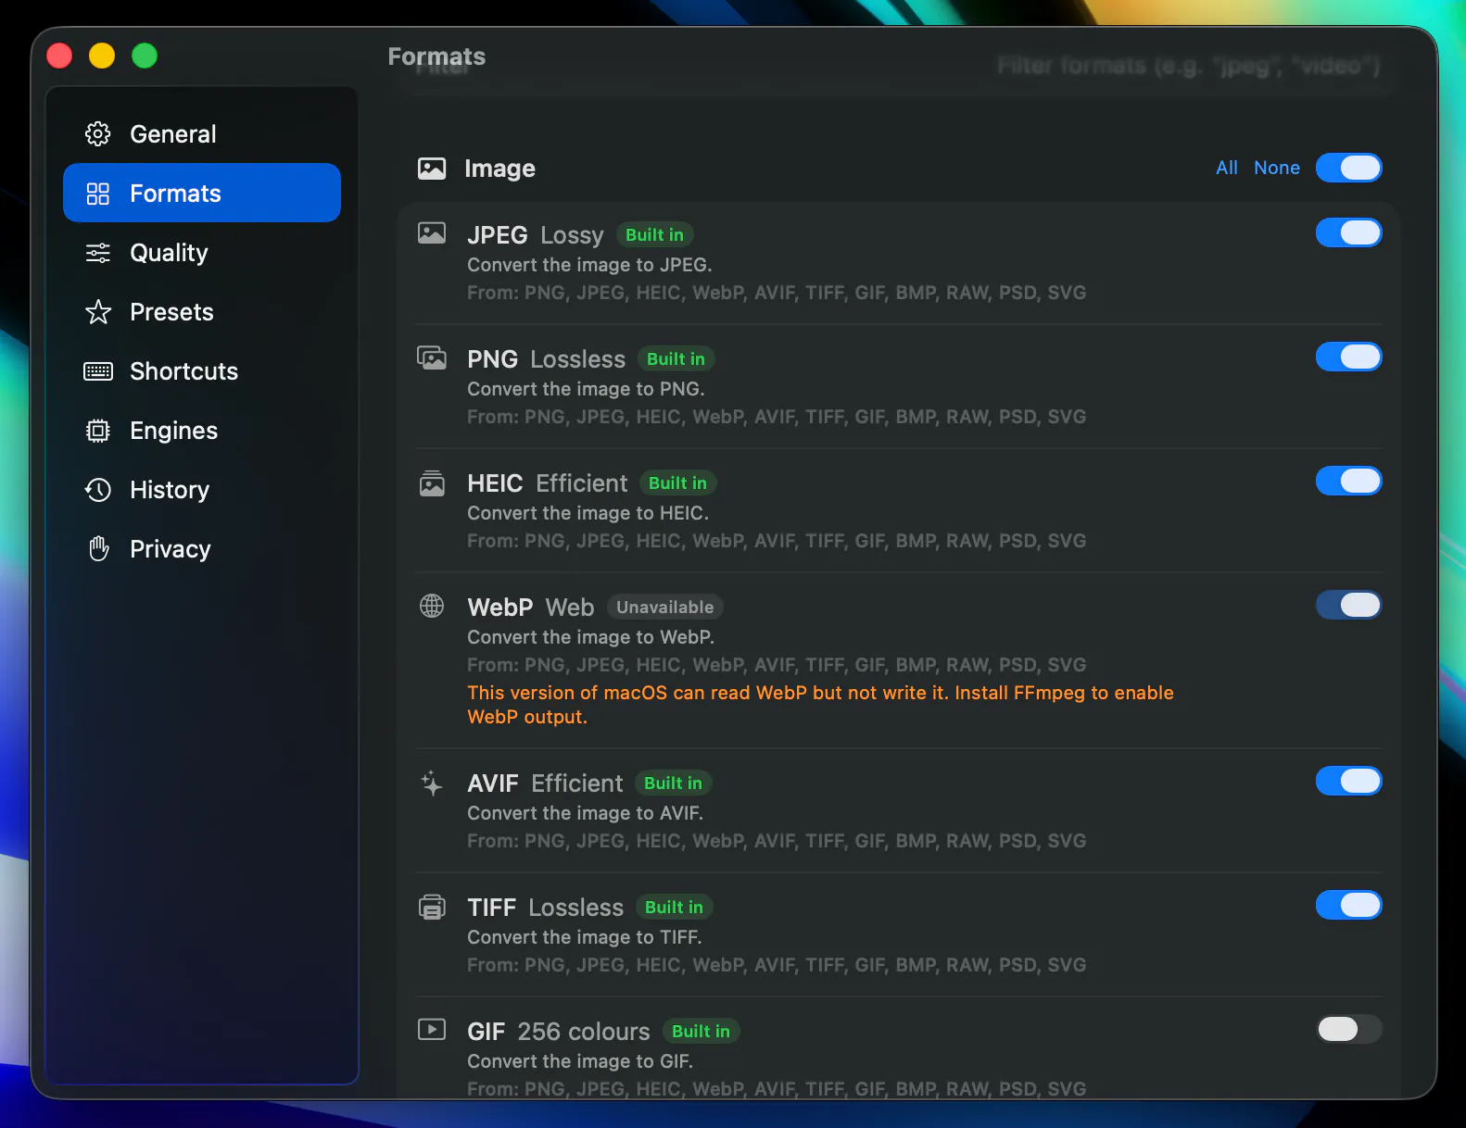The height and width of the screenshot is (1128, 1466).
Task: Click the AVIF Built in badge
Action: (x=674, y=783)
